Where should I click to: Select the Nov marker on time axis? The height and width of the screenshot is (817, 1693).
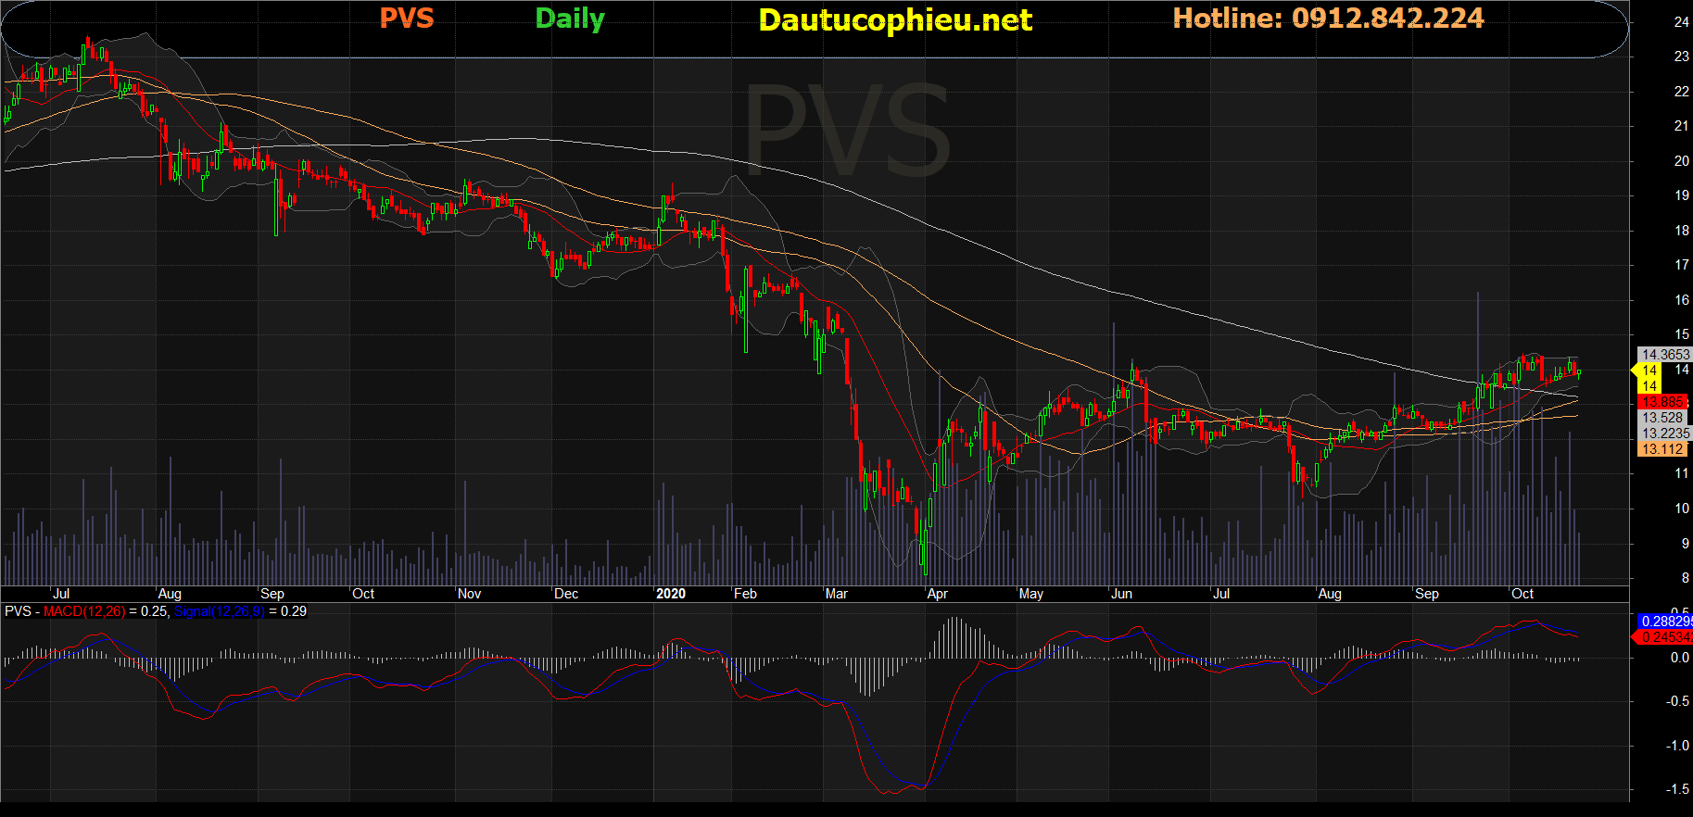[469, 594]
